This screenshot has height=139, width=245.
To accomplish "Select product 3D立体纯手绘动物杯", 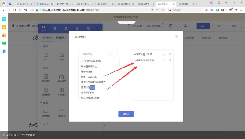I will tap(92, 61).
